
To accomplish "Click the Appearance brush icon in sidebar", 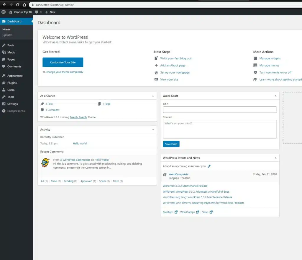I will (x=4, y=76).
